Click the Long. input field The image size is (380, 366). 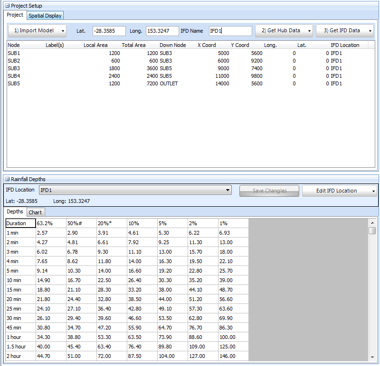[161, 31]
